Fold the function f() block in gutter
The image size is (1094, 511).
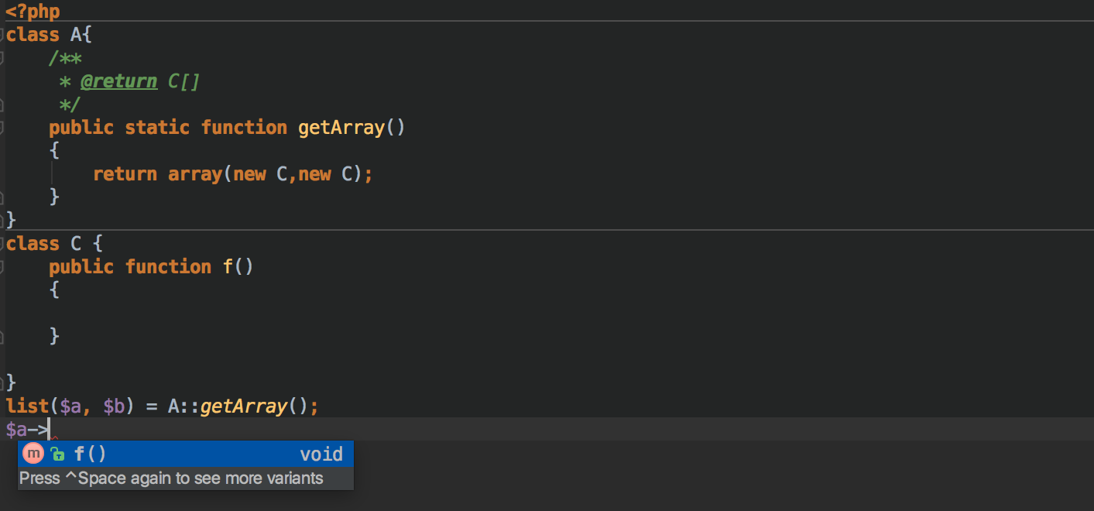[x=2, y=266]
